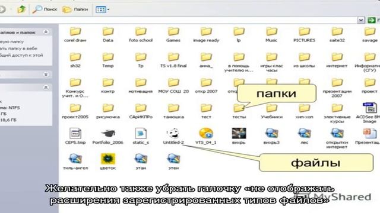Select the sh32 folder
The height and width of the screenshot is (213, 380).
point(75,60)
